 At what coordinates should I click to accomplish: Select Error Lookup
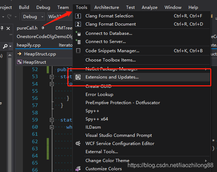141,95
